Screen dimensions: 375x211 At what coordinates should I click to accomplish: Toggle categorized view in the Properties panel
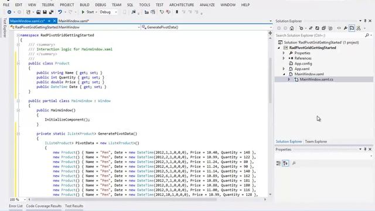(279, 163)
